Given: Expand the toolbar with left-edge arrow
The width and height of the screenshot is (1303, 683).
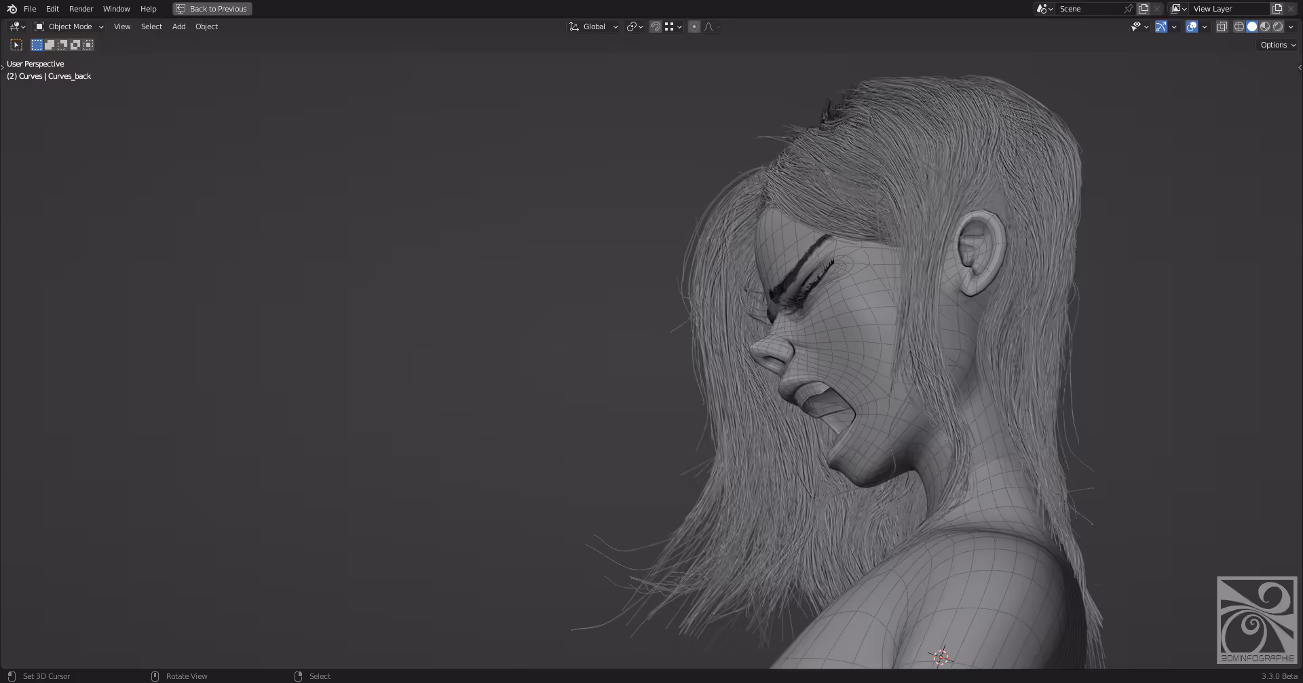Looking at the screenshot, I should pos(3,67).
